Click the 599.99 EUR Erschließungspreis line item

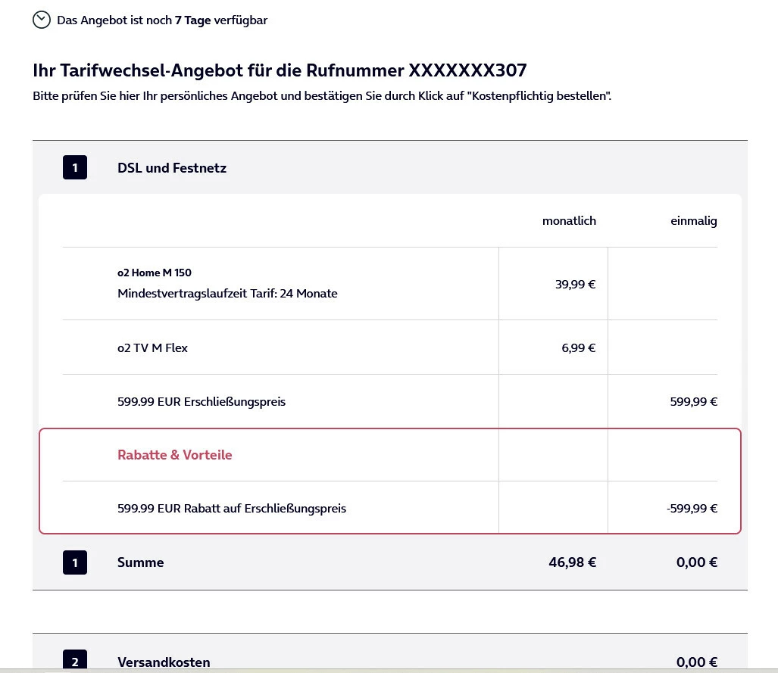(202, 402)
